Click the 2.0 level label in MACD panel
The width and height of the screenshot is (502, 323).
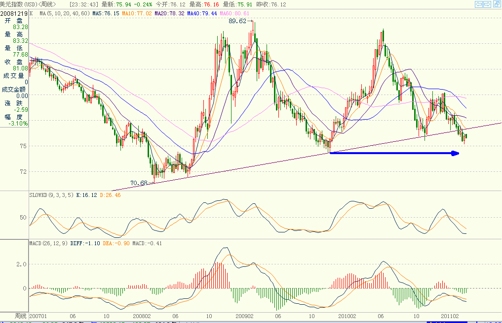[x=21, y=264]
